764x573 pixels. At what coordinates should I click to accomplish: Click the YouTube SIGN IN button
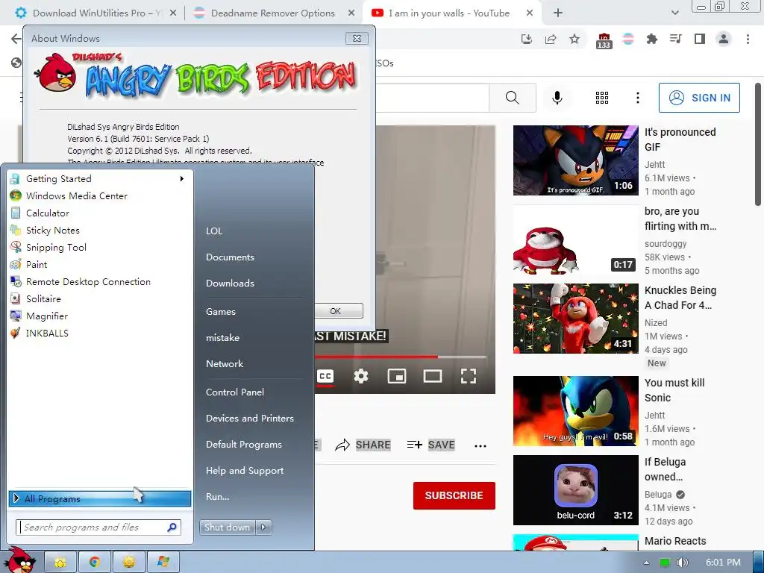coord(699,98)
